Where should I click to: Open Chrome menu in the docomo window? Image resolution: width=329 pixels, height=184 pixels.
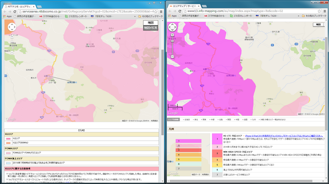[161, 11]
